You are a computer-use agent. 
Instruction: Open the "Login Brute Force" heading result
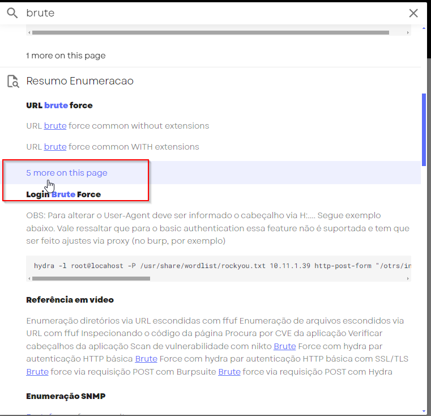(x=63, y=194)
